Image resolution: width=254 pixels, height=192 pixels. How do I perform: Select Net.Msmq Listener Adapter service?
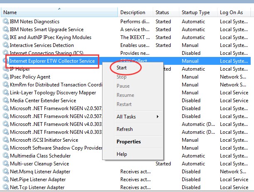point(40,172)
